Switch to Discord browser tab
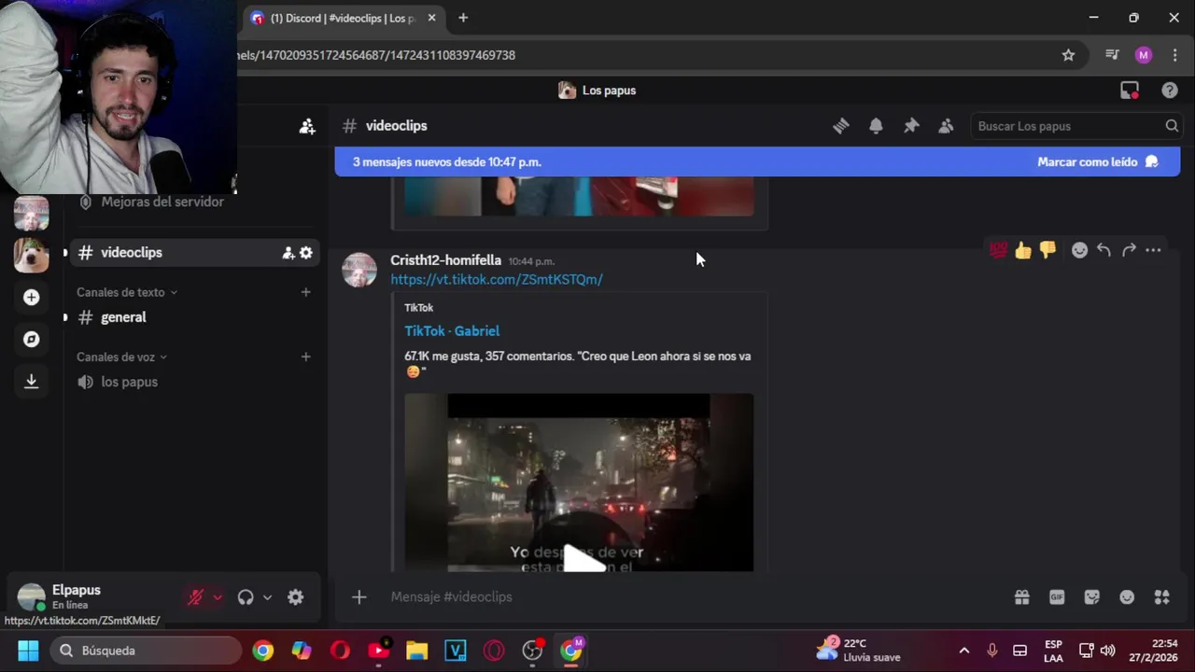This screenshot has height=672, width=1195. (344, 18)
